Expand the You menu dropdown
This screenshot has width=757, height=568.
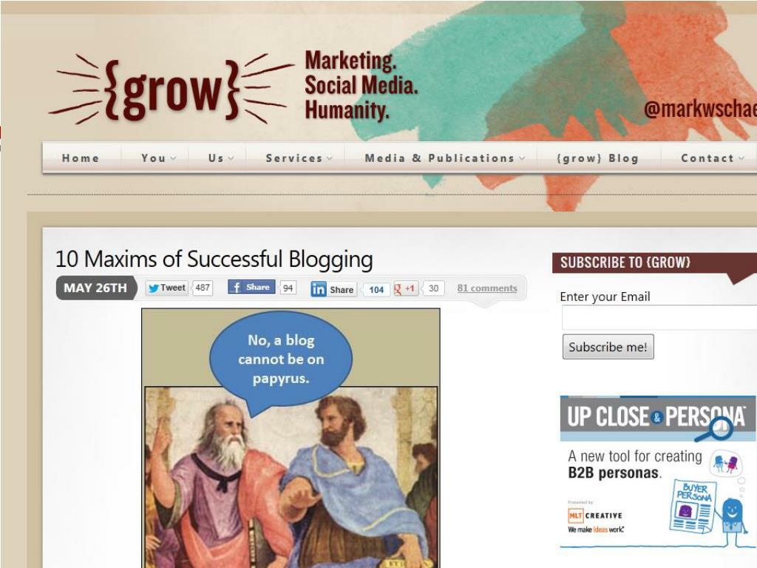tap(158, 158)
